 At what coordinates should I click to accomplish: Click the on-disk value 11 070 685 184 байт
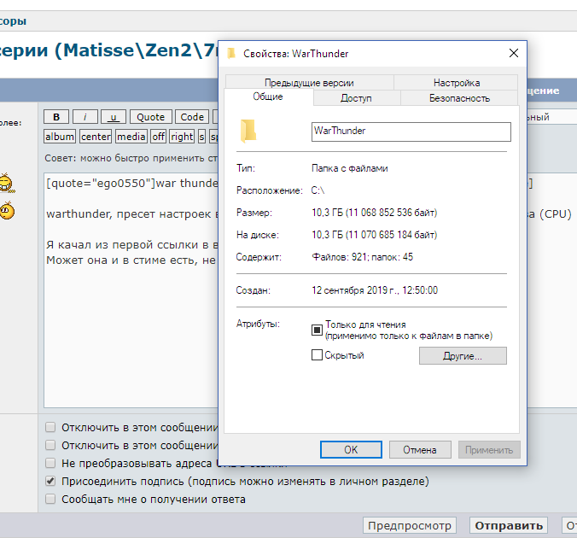(391, 235)
